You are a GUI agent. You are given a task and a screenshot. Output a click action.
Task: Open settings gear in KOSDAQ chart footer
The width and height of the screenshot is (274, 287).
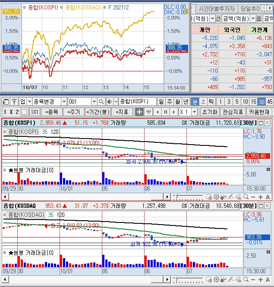216,280
